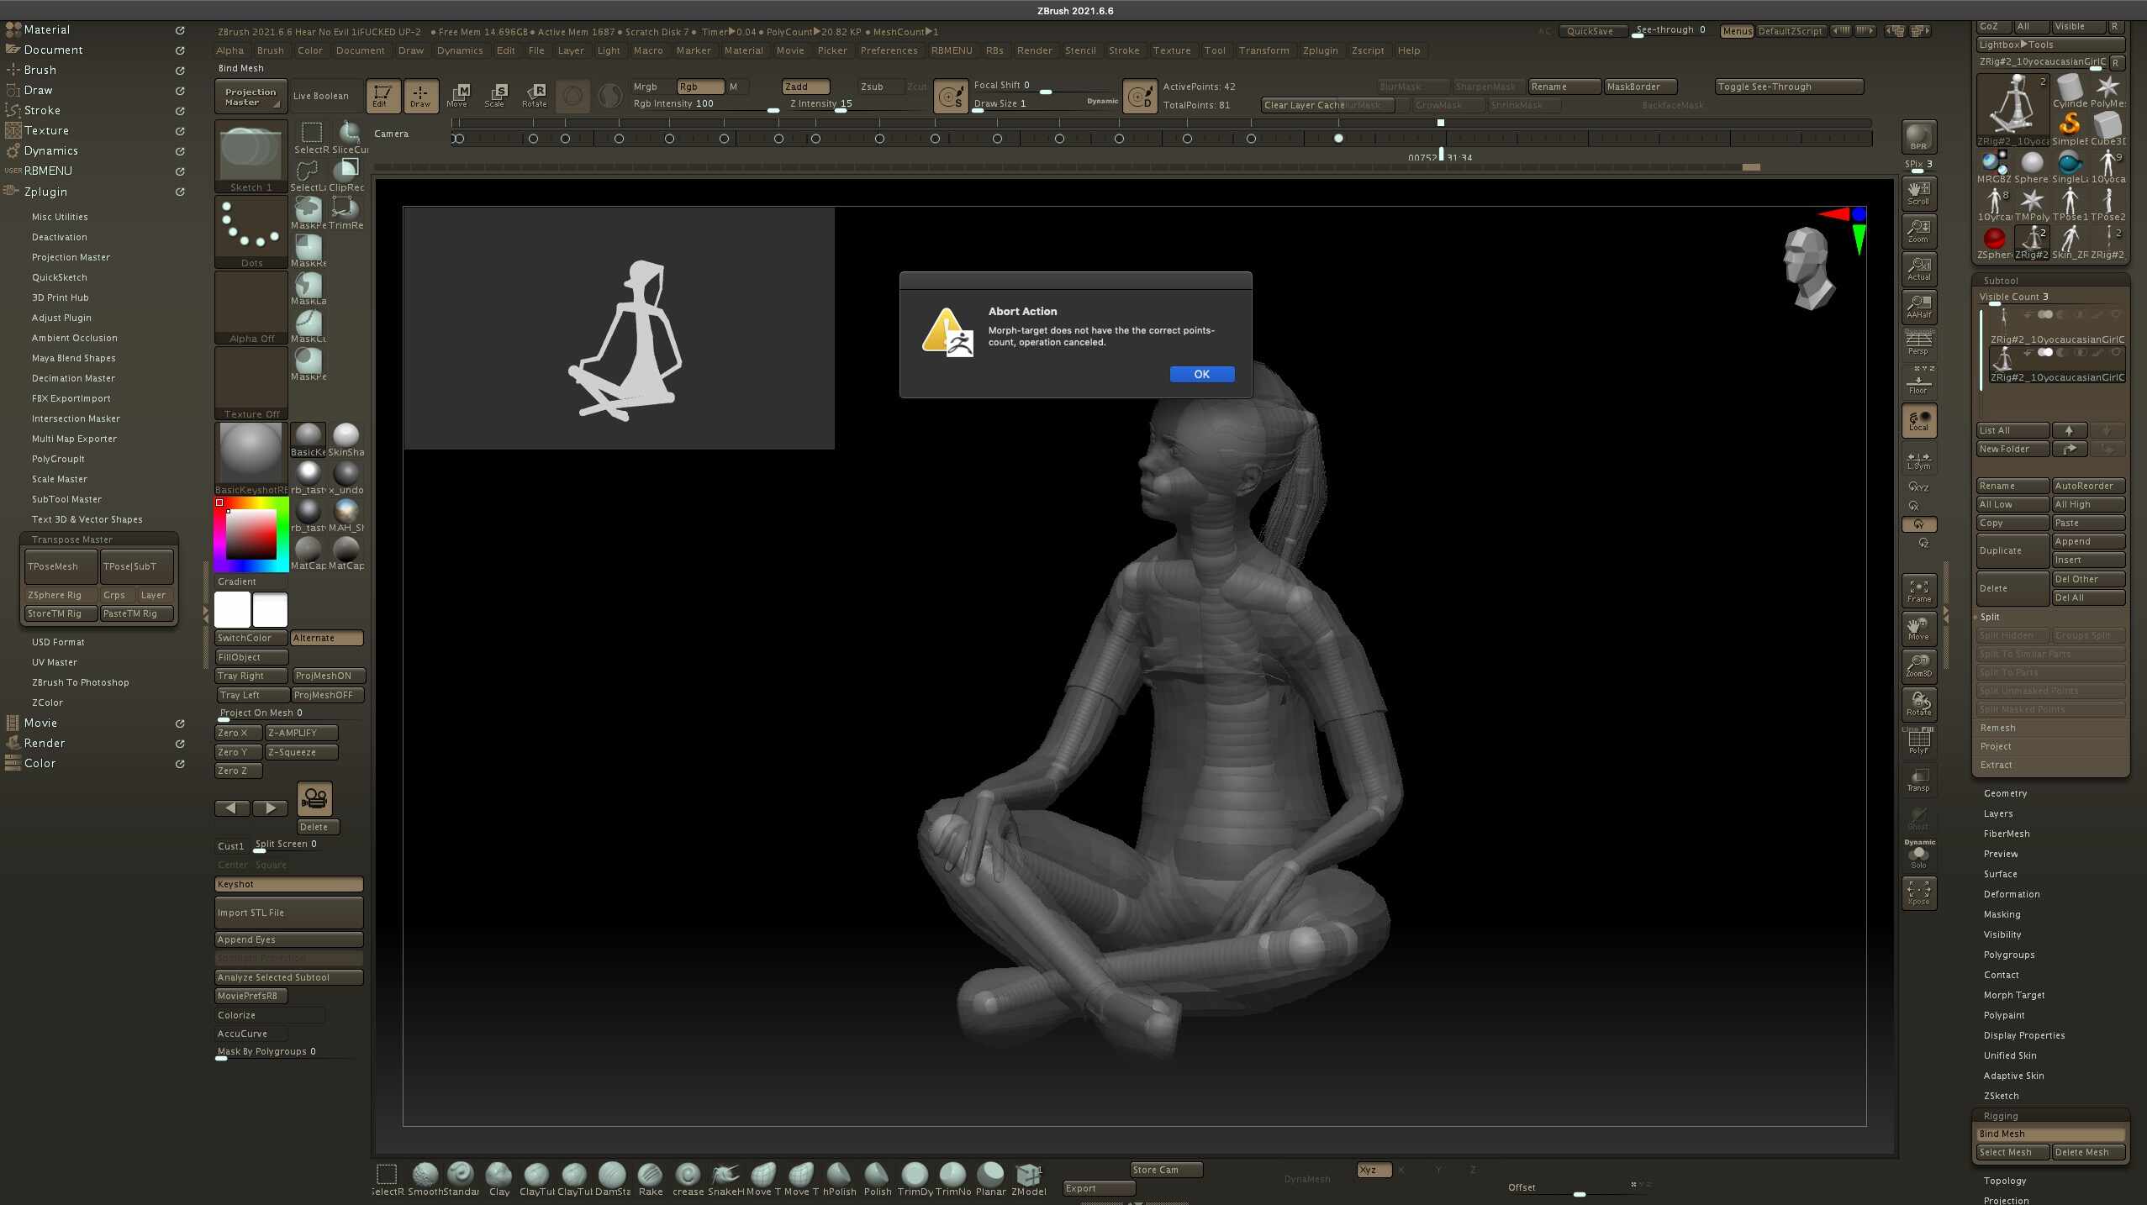Screen dimensions: 2147x1205
Task: Open the Zplugin menu in menu bar
Action: [x=1320, y=50]
